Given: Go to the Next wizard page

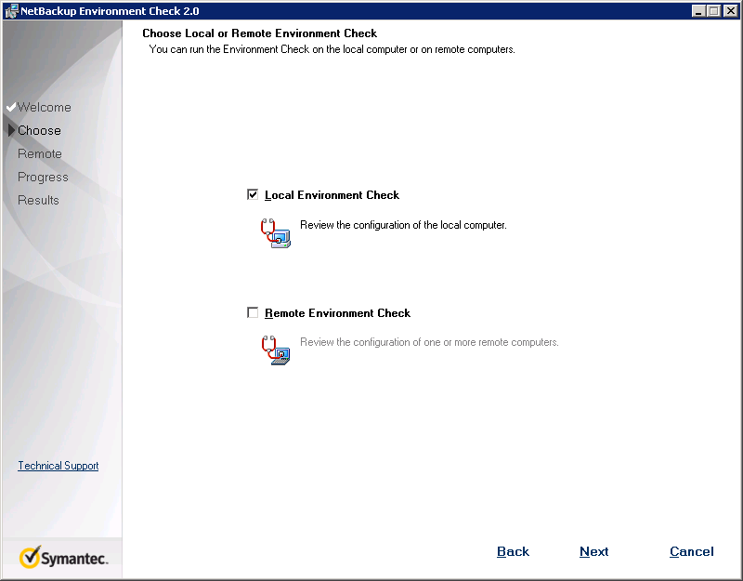Looking at the screenshot, I should click(593, 551).
